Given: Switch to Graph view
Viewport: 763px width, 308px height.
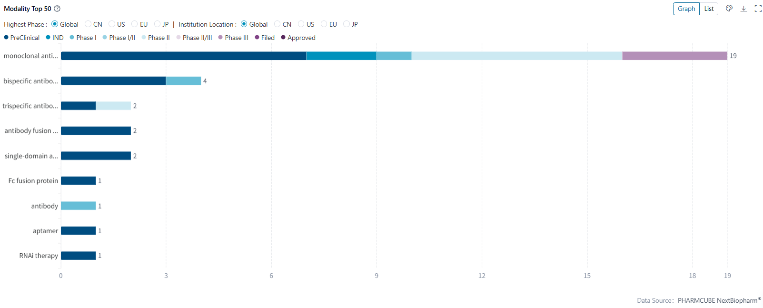Looking at the screenshot, I should click(x=686, y=9).
